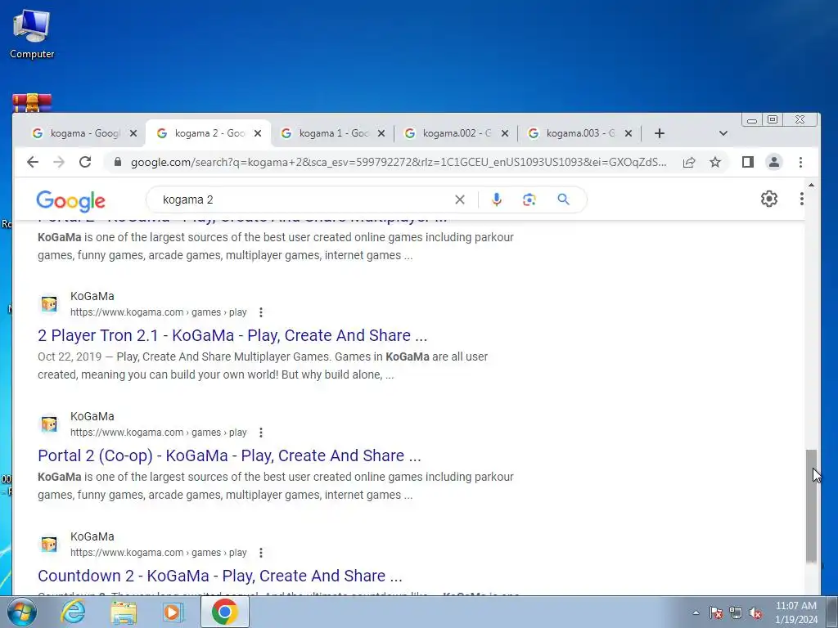838x628 pixels.
Task: Close the 'kogama 1' tab
Action: point(381,133)
